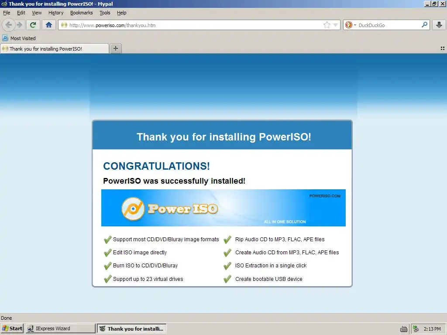The height and width of the screenshot is (335, 447).
Task: Select the 'Thank you for installing PowerISO!' tab
Action: [55, 49]
